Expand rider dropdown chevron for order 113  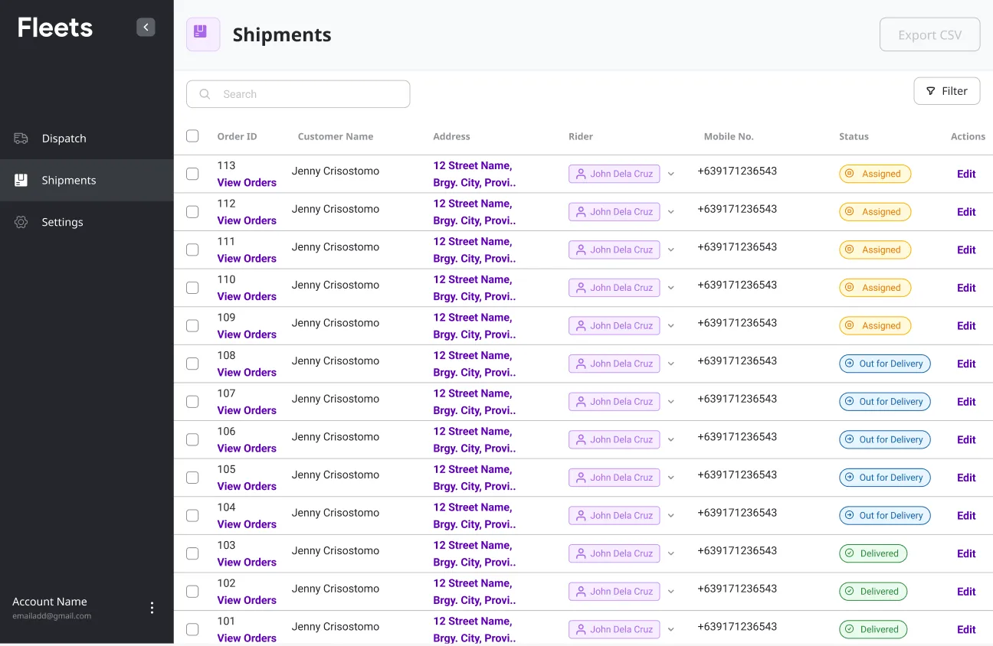click(x=670, y=174)
